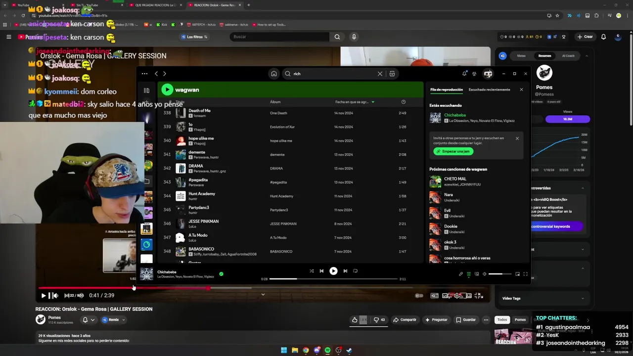633x356 pixels.
Task: Open Spotify connect to device icon
Action: pyautogui.click(x=477, y=274)
